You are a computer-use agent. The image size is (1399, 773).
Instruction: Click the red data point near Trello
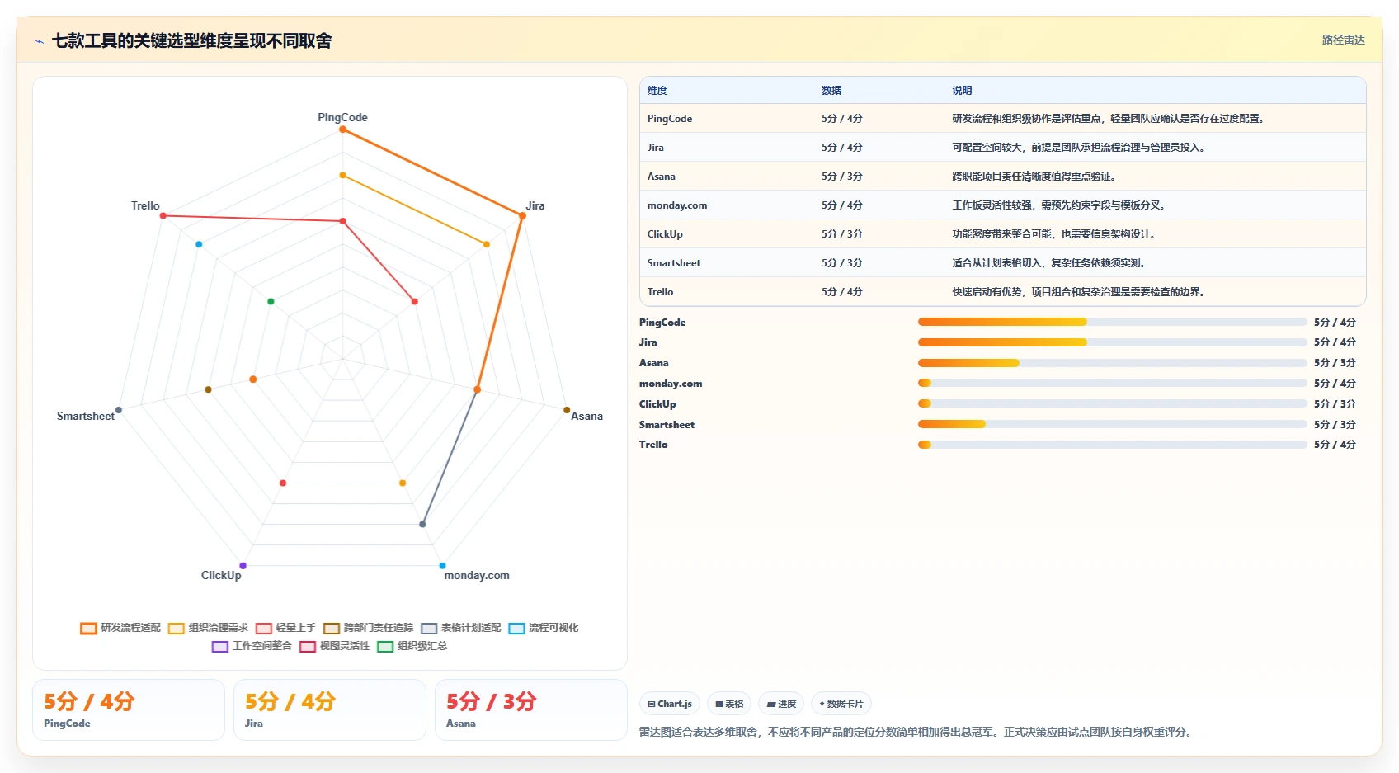coord(163,215)
